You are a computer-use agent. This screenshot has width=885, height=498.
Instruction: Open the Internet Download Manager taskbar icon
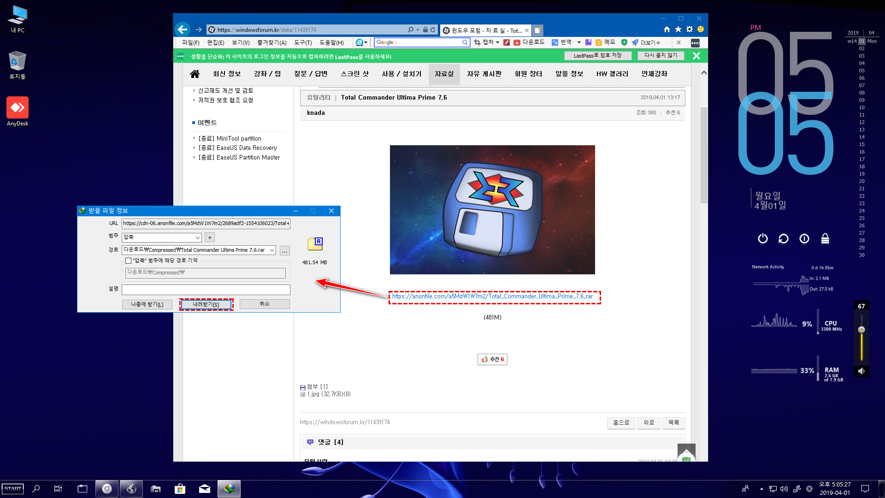[229, 489]
